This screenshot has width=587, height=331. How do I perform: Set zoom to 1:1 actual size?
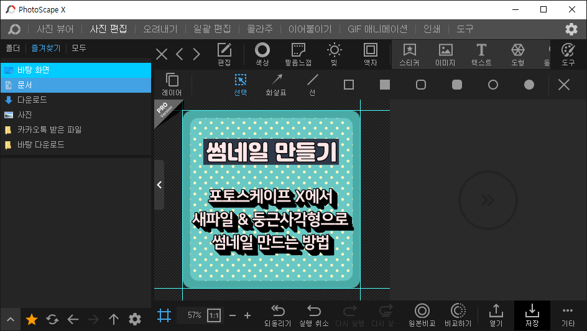click(214, 315)
